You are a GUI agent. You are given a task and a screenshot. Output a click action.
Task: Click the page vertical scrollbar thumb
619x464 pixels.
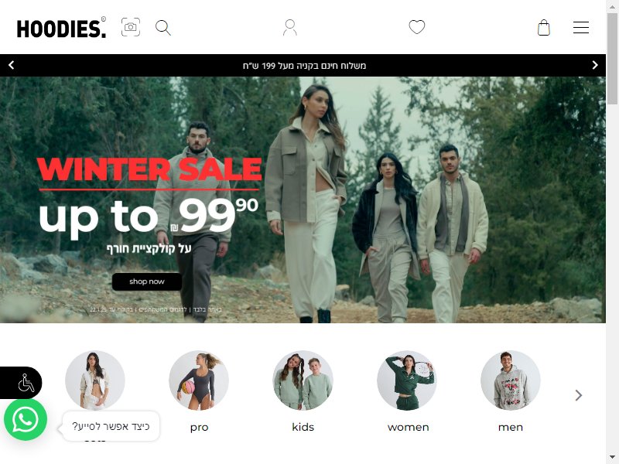[612, 59]
